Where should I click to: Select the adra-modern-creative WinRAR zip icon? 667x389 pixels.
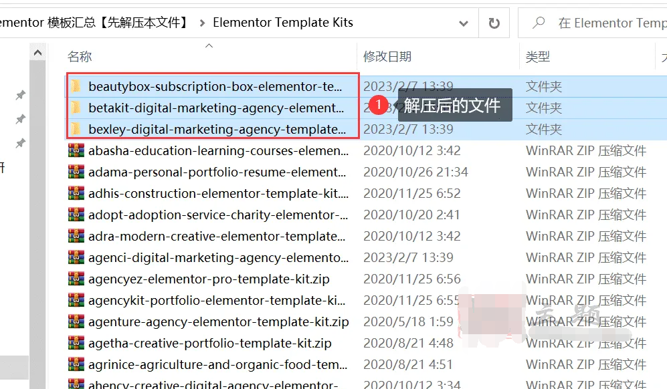coord(76,236)
